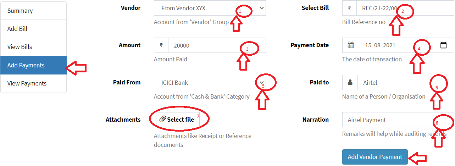455x166 pixels.
Task: Click the paperclip icon on Select file
Action: pos(163,120)
